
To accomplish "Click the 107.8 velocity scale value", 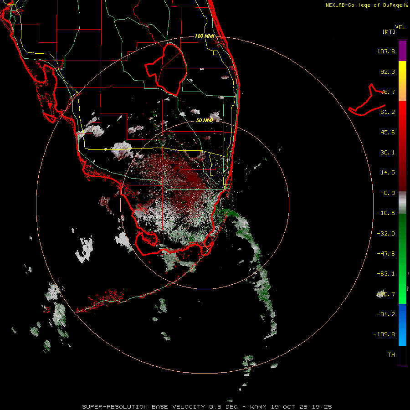I will click(x=386, y=51).
